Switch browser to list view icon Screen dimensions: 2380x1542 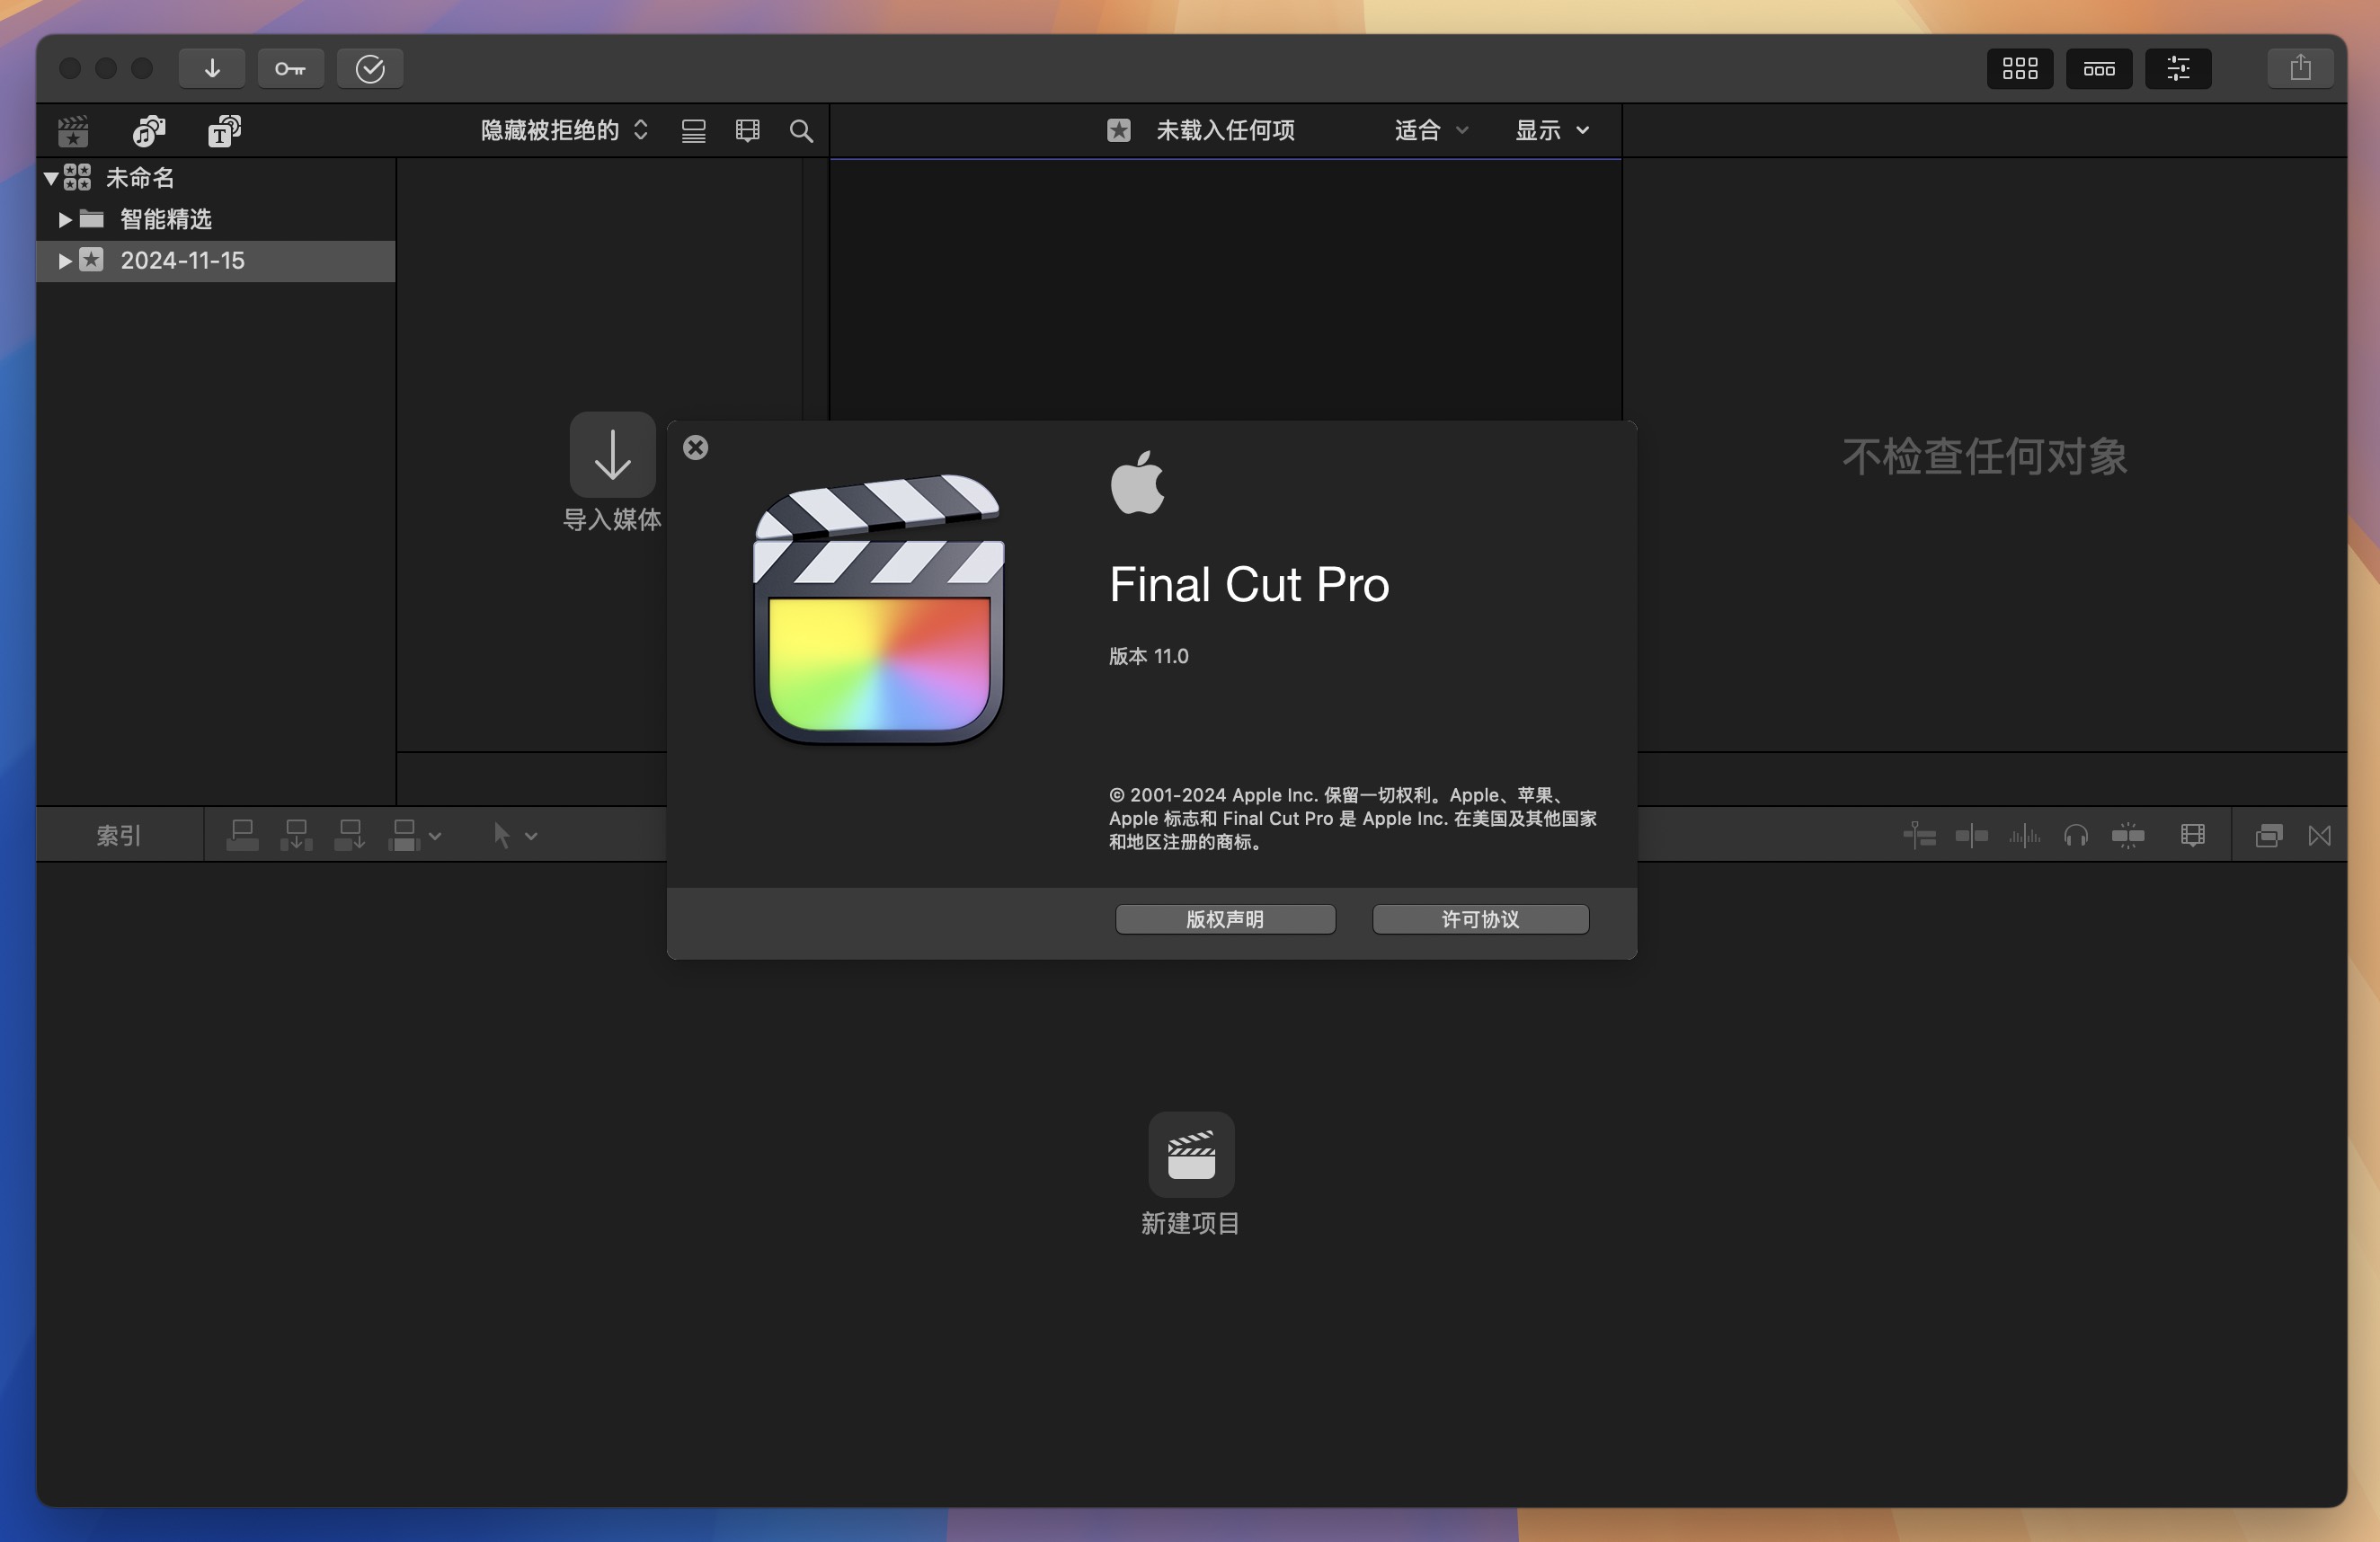click(694, 131)
